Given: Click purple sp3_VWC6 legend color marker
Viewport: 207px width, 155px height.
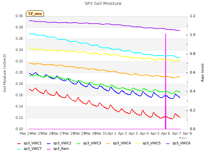Looking at the screenshot, I should (168, 143).
